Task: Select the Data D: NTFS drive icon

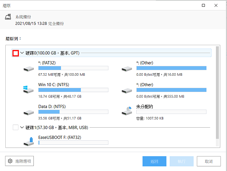Action: point(29,112)
